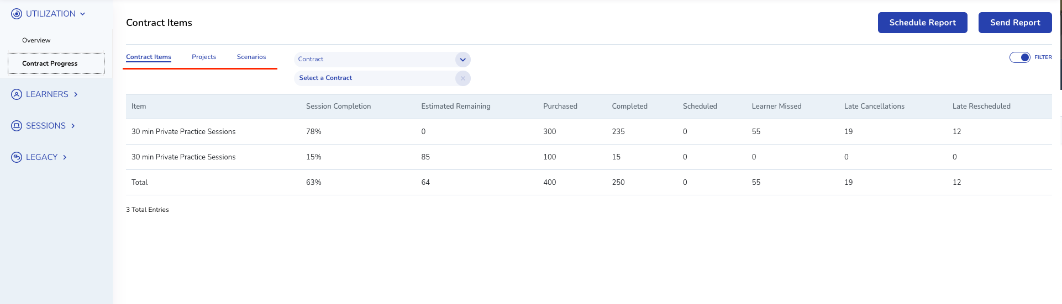Click the Scheduled column header
Viewport: 1062px width, 304px height.
coord(700,106)
